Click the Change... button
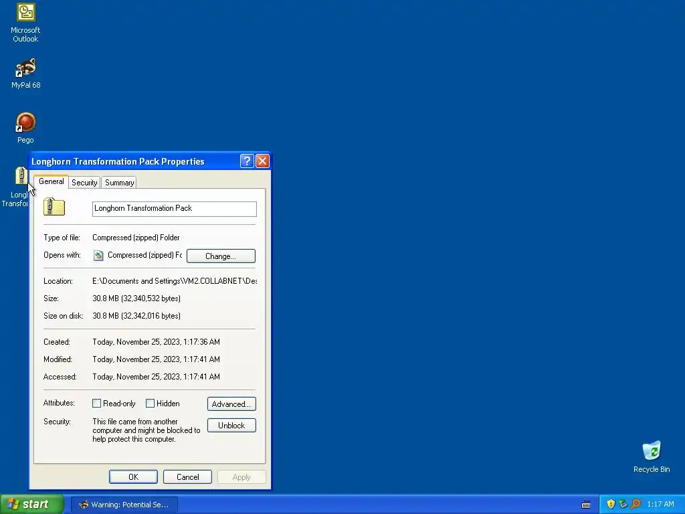Image resolution: width=685 pixels, height=514 pixels. click(221, 256)
